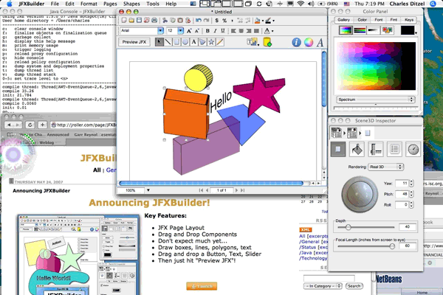Align text left
443x295 pixels.
tap(233, 31)
